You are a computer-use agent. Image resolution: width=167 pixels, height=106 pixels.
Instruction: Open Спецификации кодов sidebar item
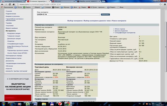click(x=15, y=44)
